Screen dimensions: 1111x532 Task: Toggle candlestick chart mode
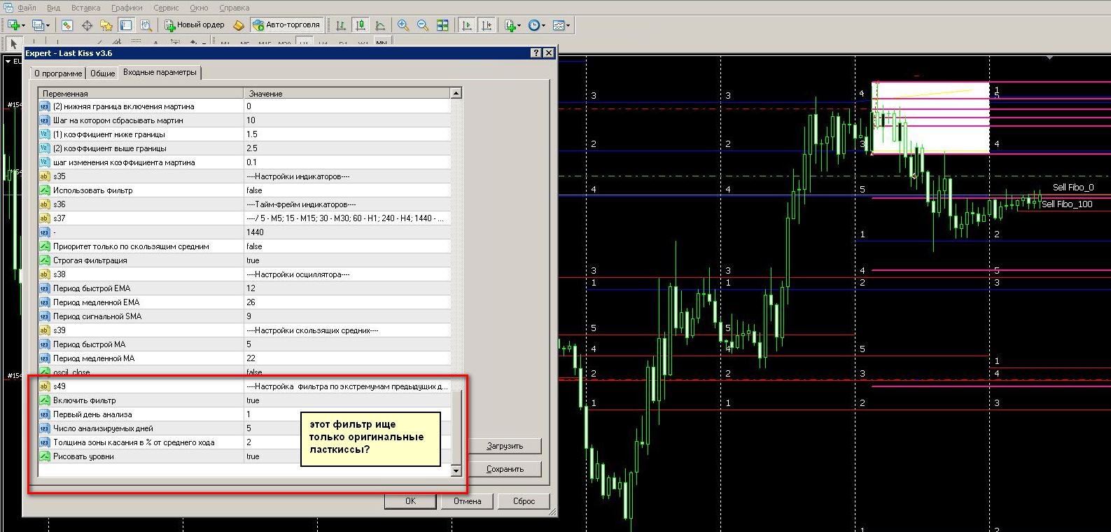pyautogui.click(x=361, y=25)
